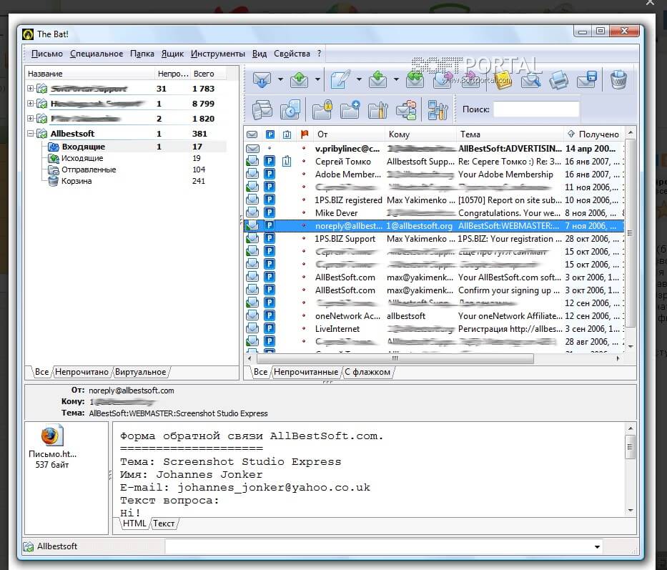Image resolution: width=667 pixels, height=570 pixels.
Task: Reply to the selected message via toolbar
Action: coord(377,79)
